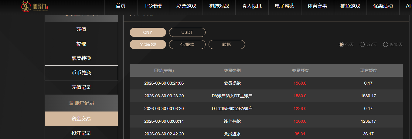The image size is (412, 139).
Task: Click the 线上存款 transaction type
Action: 232,121
